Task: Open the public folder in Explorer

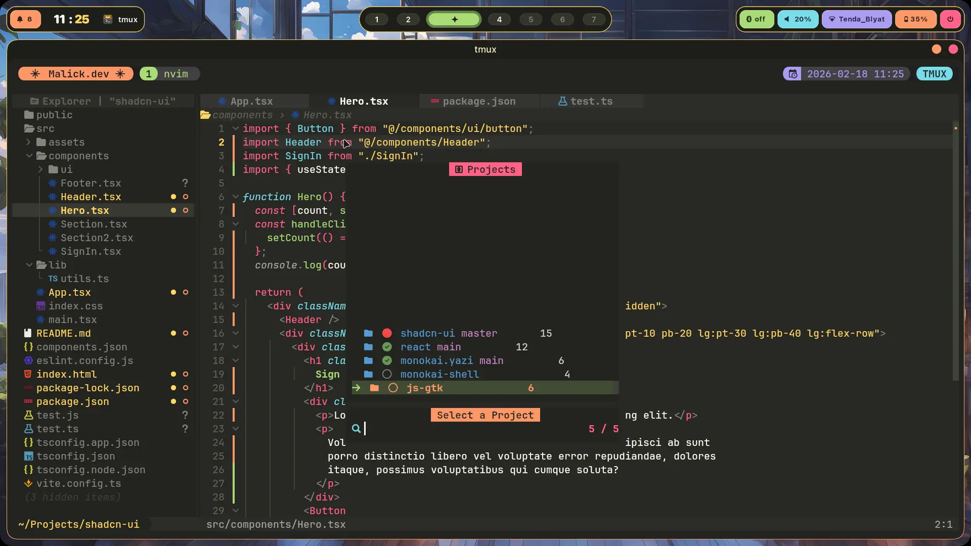Action: tap(49, 115)
